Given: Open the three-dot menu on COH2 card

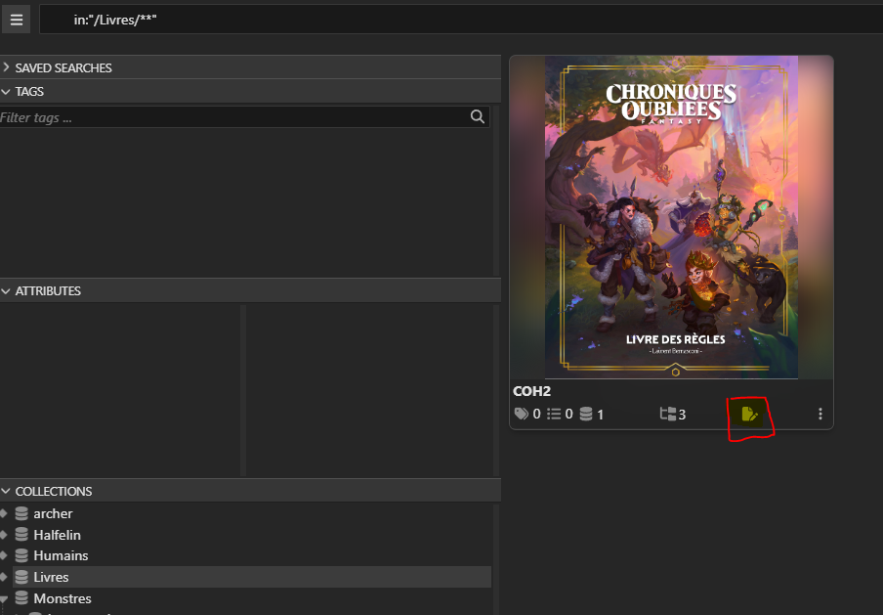Looking at the screenshot, I should pyautogui.click(x=820, y=414).
